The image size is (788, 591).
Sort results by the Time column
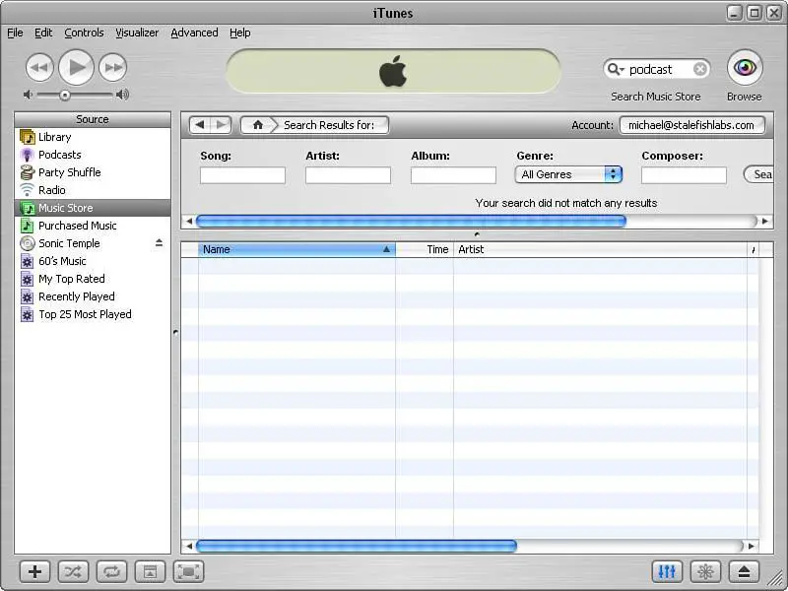tap(425, 249)
